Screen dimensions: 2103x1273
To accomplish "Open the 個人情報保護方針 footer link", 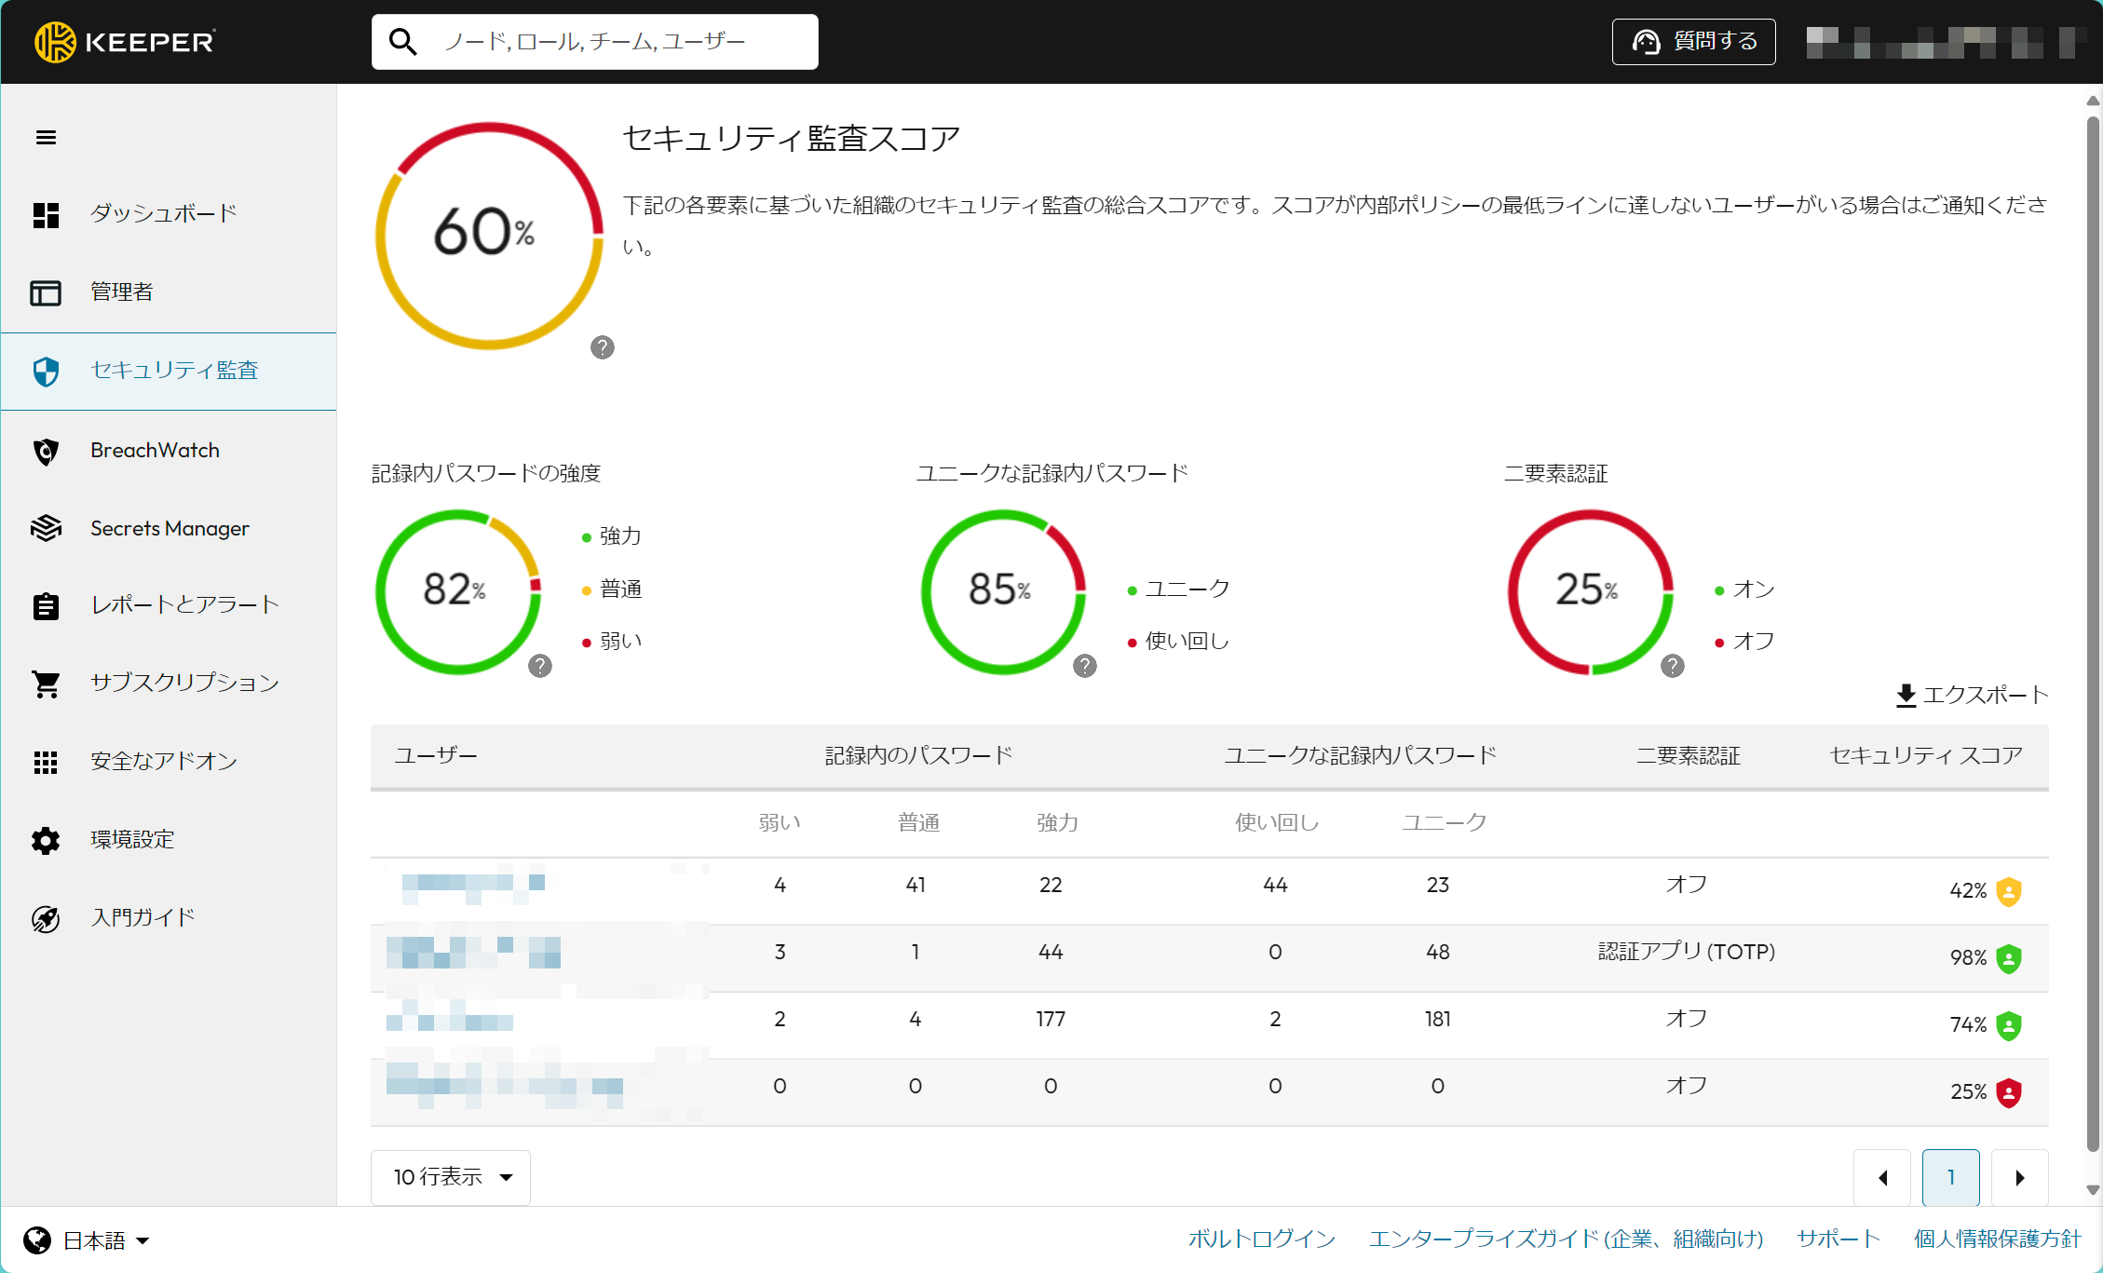I will tap(1996, 1239).
